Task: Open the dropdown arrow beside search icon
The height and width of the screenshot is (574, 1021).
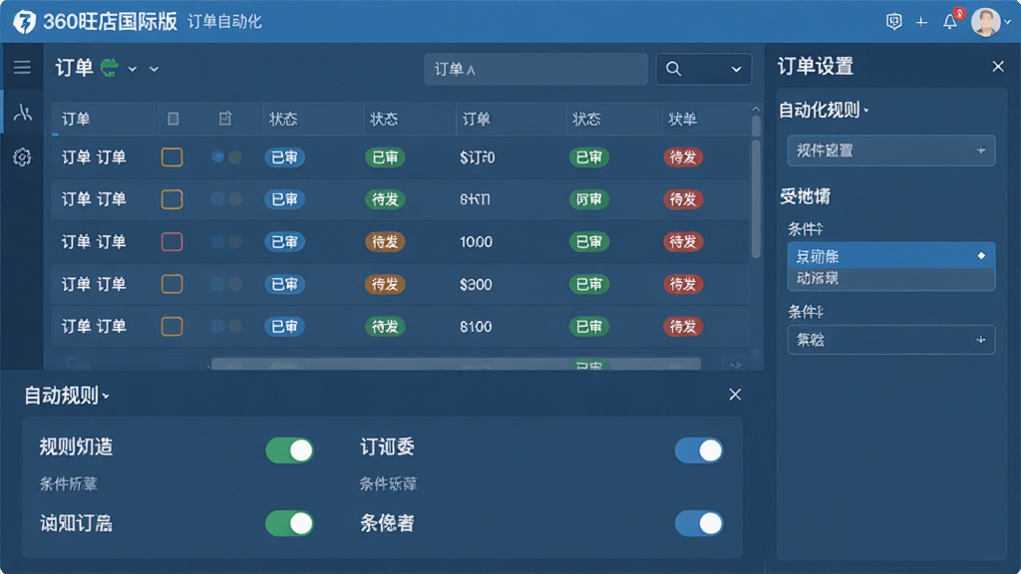Action: pos(736,69)
